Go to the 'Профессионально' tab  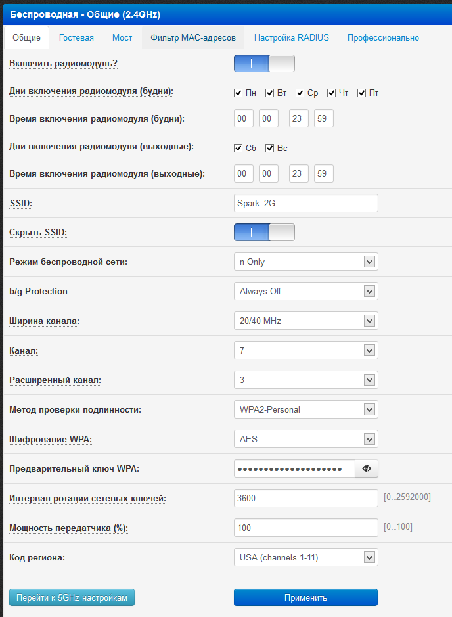tap(383, 38)
